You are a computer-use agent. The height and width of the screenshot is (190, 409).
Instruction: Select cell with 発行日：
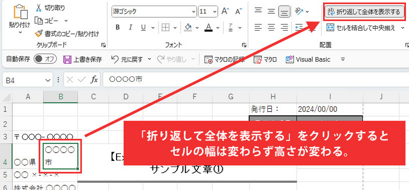tap(273, 109)
